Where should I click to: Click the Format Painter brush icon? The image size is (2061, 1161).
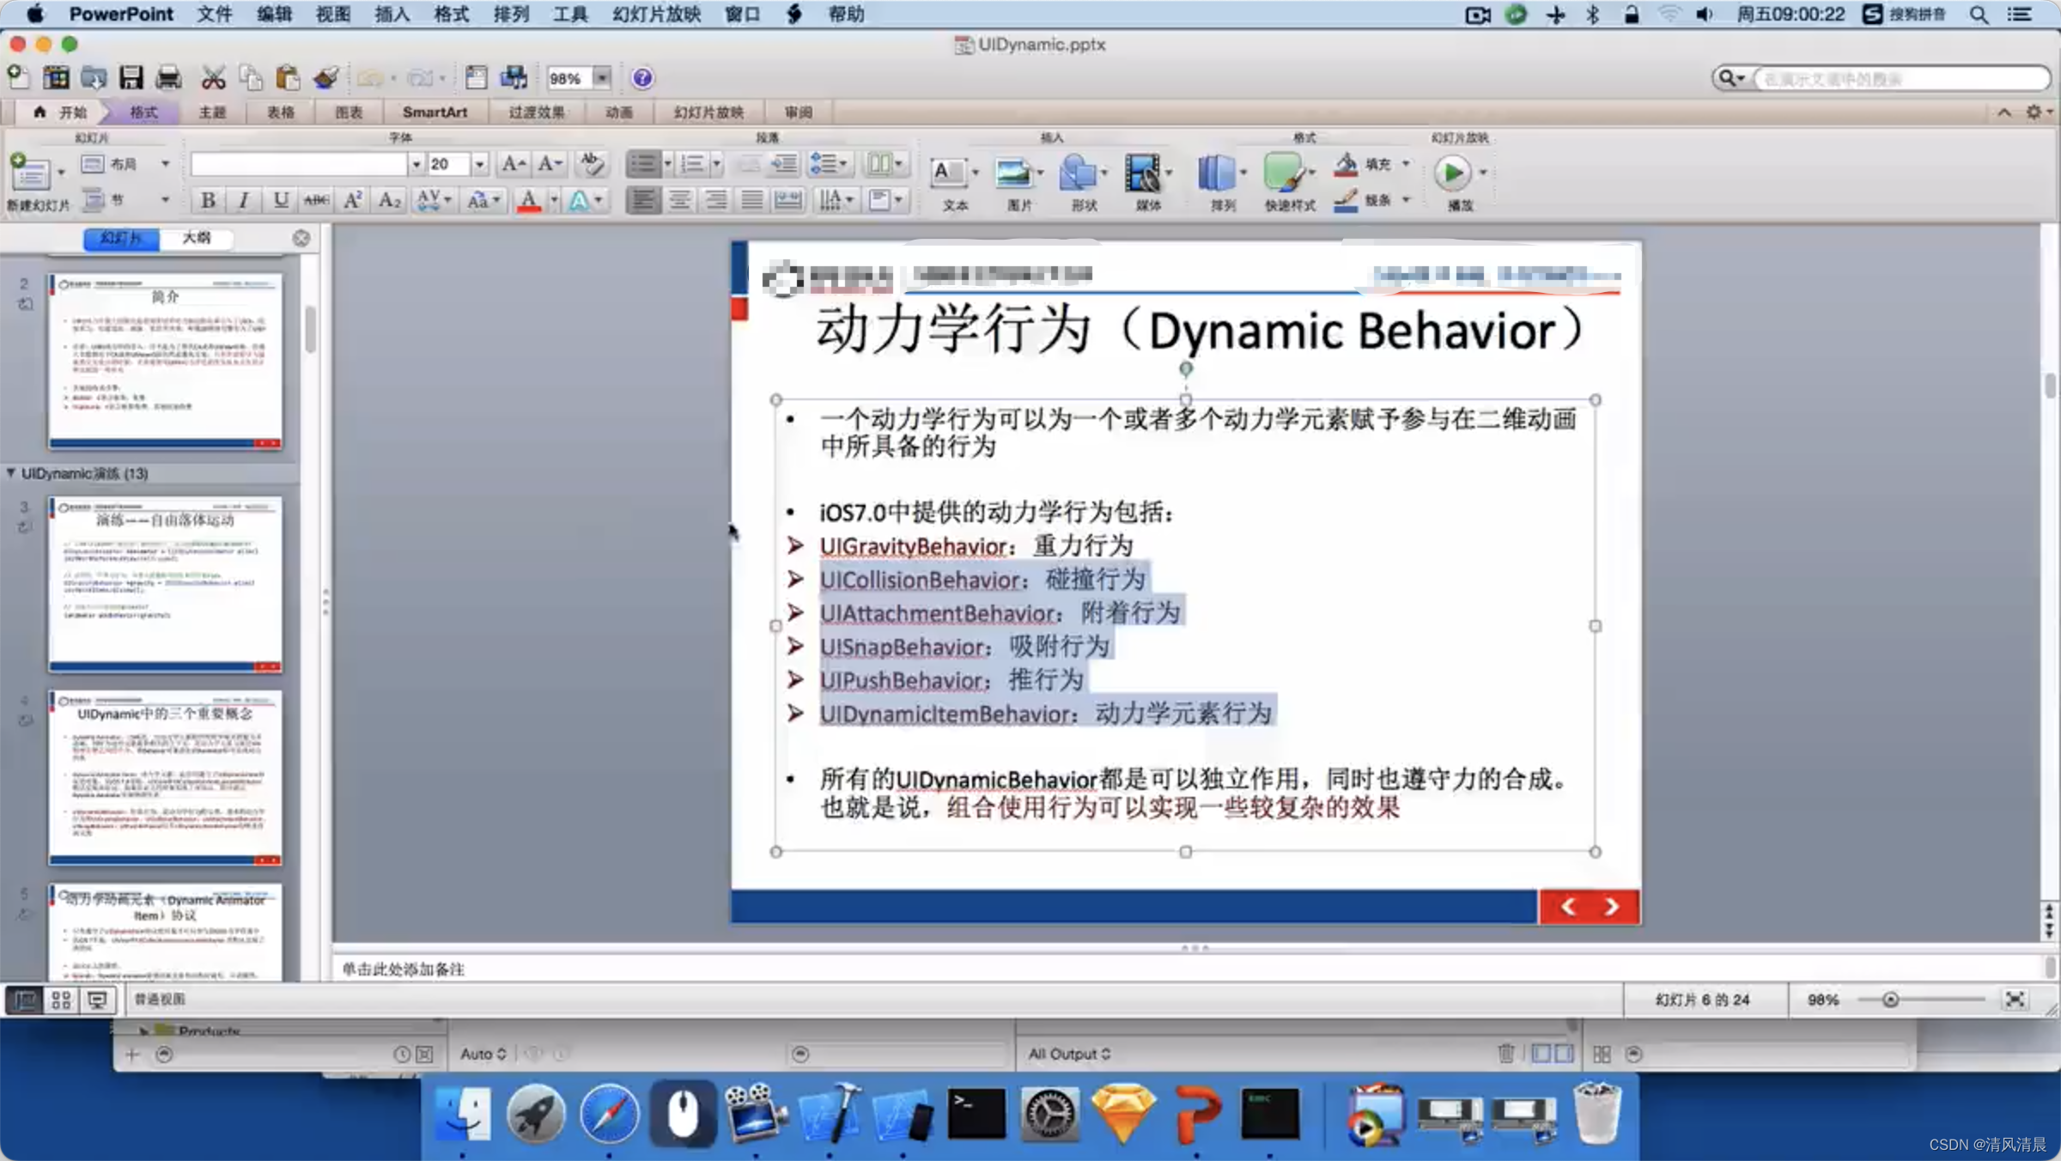325,77
